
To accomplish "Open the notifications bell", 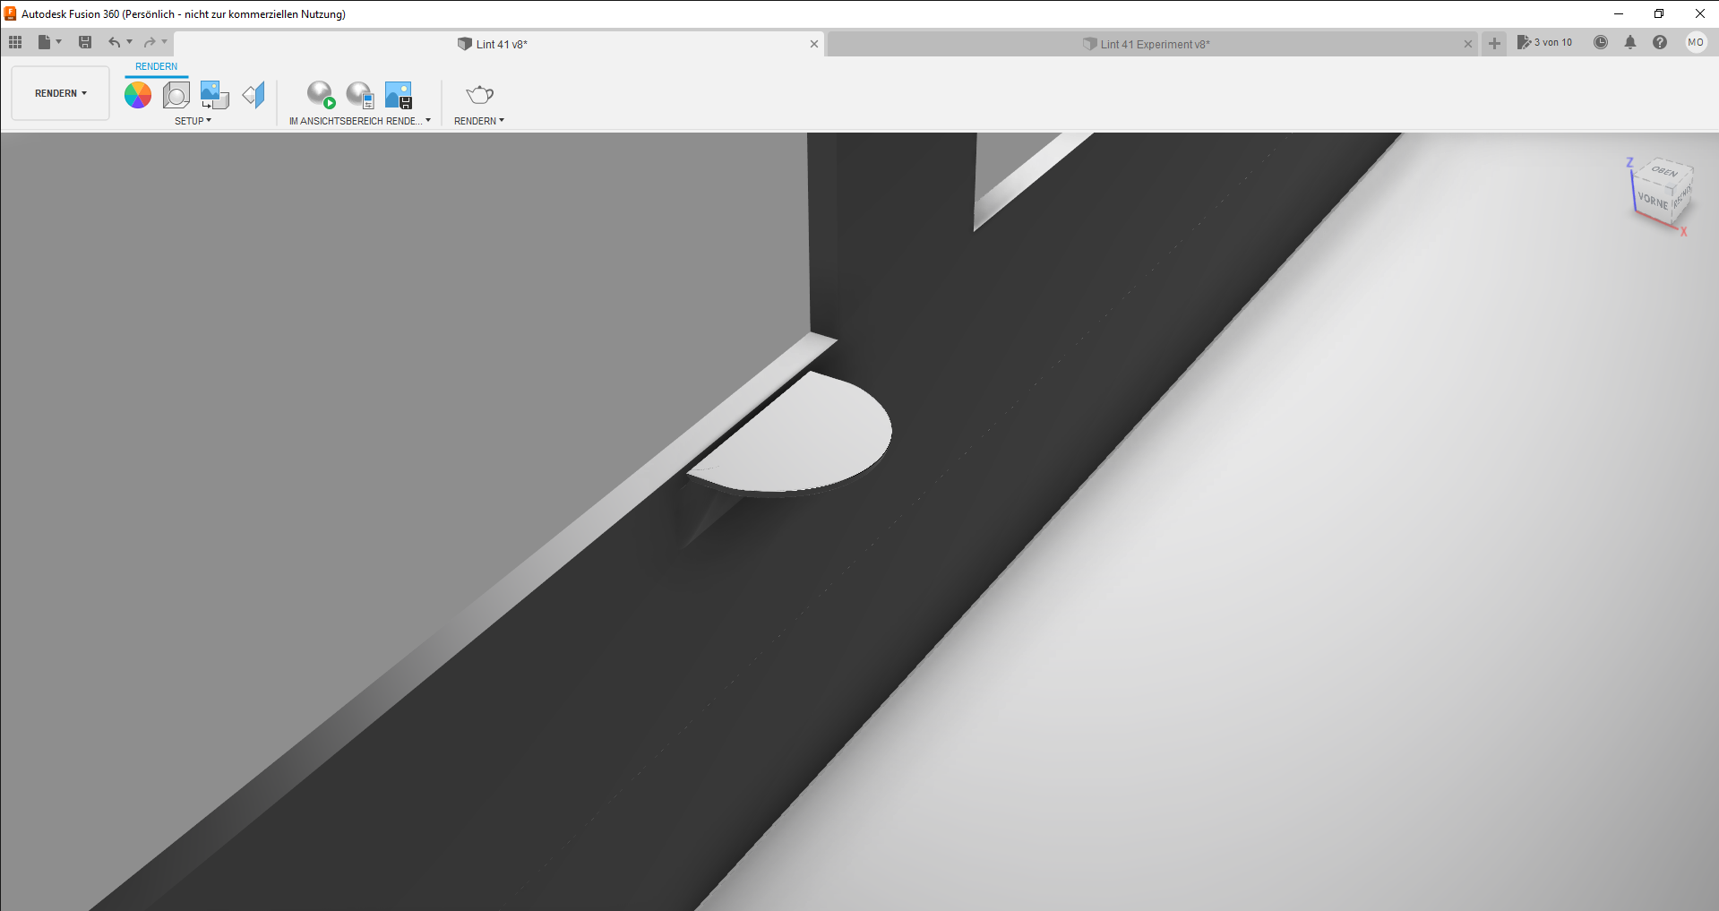I will 1630,42.
